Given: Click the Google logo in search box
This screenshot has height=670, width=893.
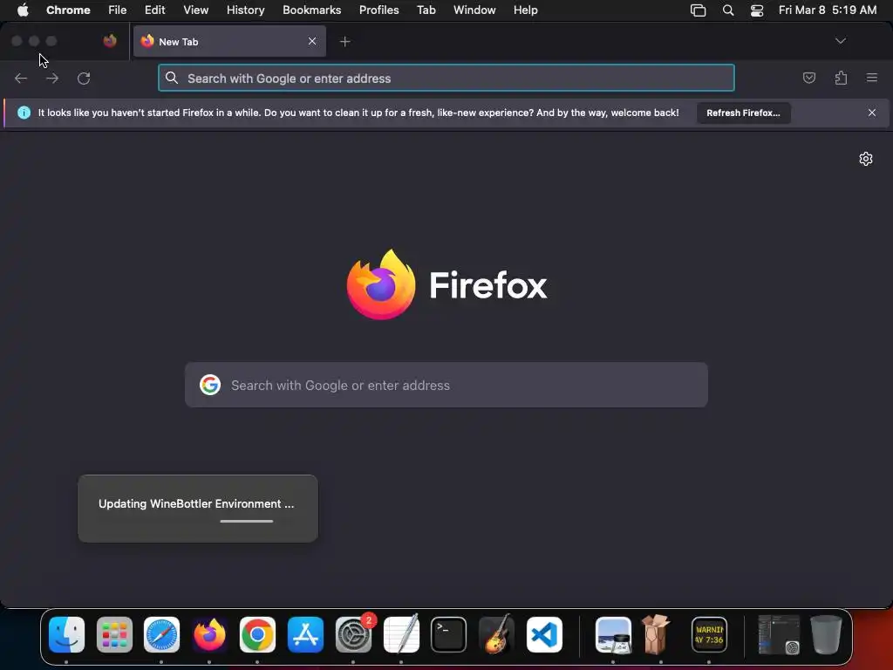Looking at the screenshot, I should [210, 385].
